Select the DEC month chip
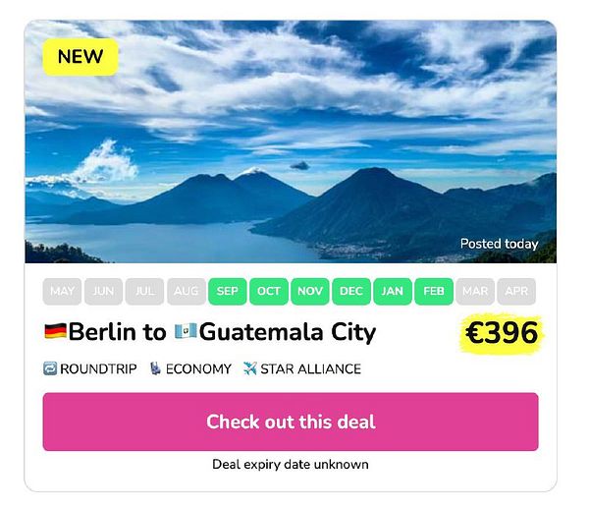 [x=351, y=292]
